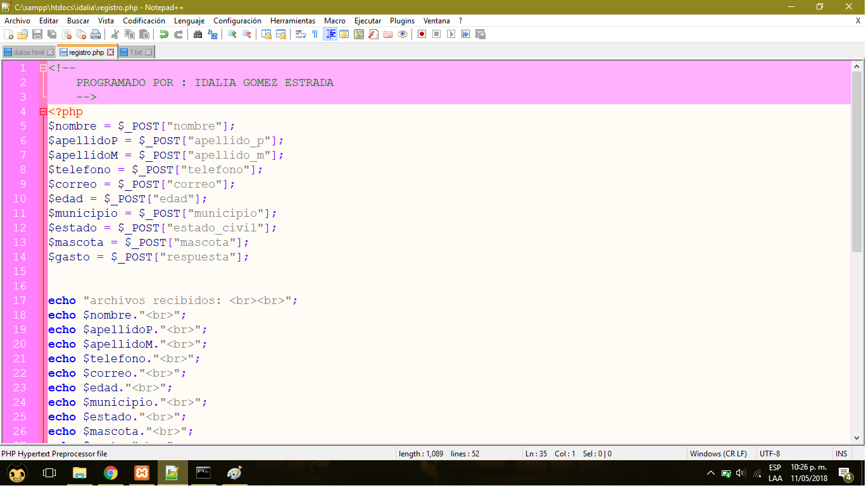Toggle word wrap in the toolbar
Viewport: 866px width, 488px height.
tap(299, 34)
